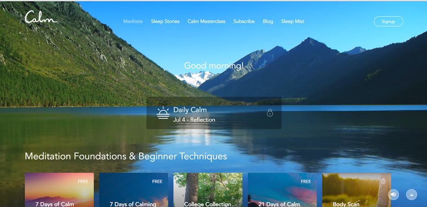Click the Calm logo
The height and width of the screenshot is (207, 427).
(x=41, y=17)
